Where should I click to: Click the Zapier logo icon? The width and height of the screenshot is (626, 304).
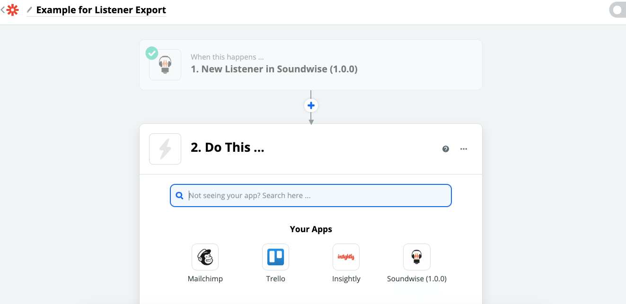click(x=13, y=10)
